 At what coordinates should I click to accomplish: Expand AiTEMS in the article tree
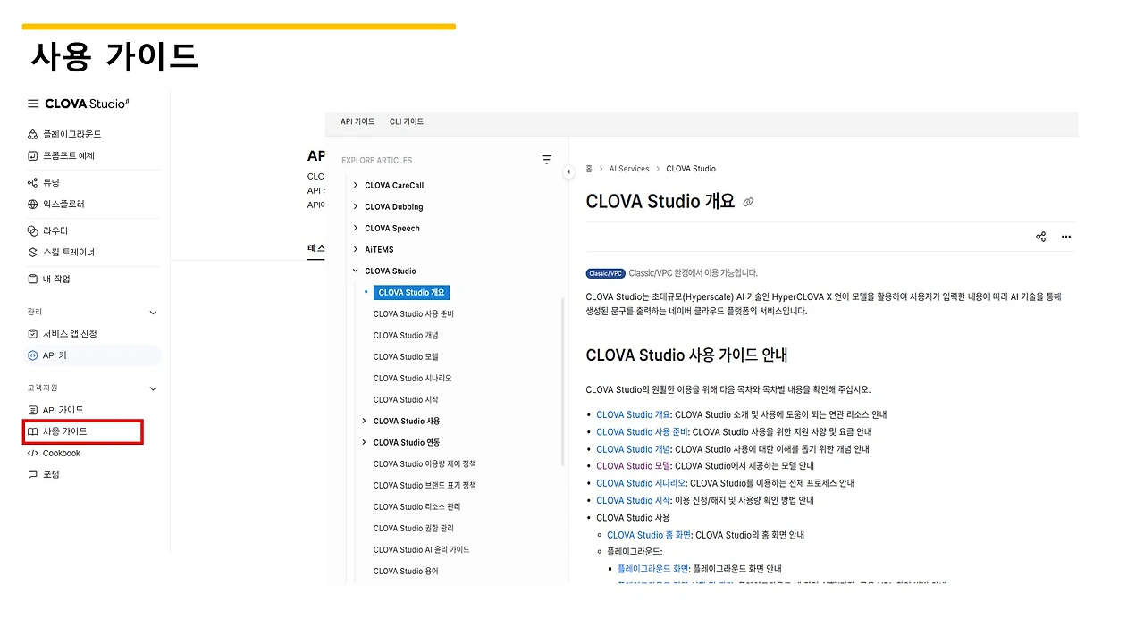[x=356, y=249]
